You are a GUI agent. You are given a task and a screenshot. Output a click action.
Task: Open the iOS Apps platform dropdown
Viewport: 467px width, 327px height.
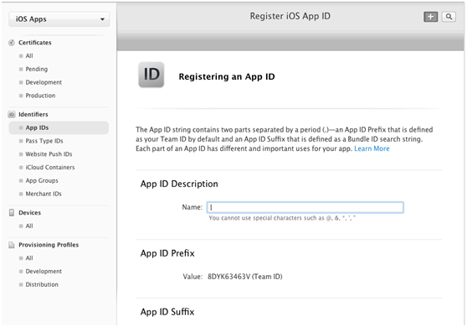(59, 19)
